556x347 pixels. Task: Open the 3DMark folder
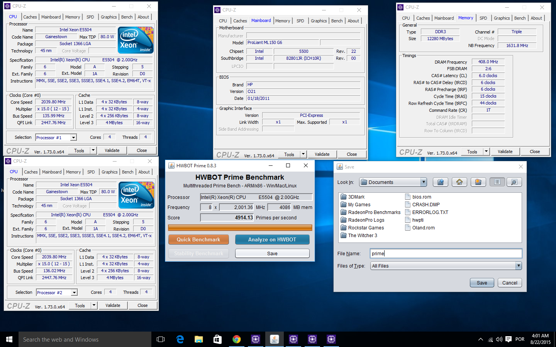pyautogui.click(x=353, y=197)
